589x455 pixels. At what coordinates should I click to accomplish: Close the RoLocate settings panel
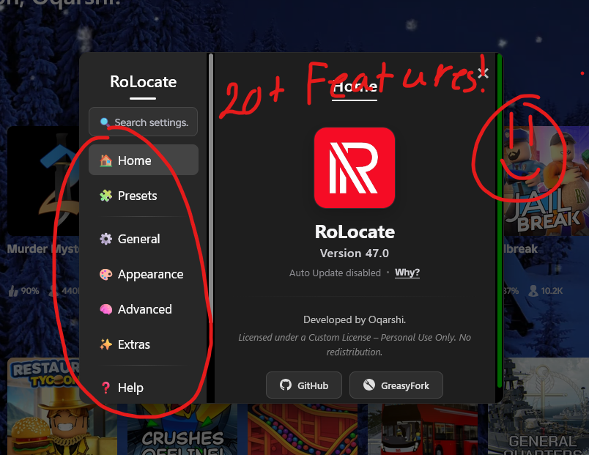(x=483, y=73)
